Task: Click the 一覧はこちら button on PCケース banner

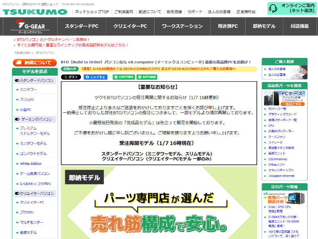Action: pos(293,104)
